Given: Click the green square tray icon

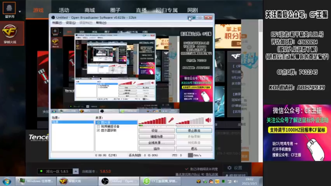Looking at the screenshot, I should (223, 181).
